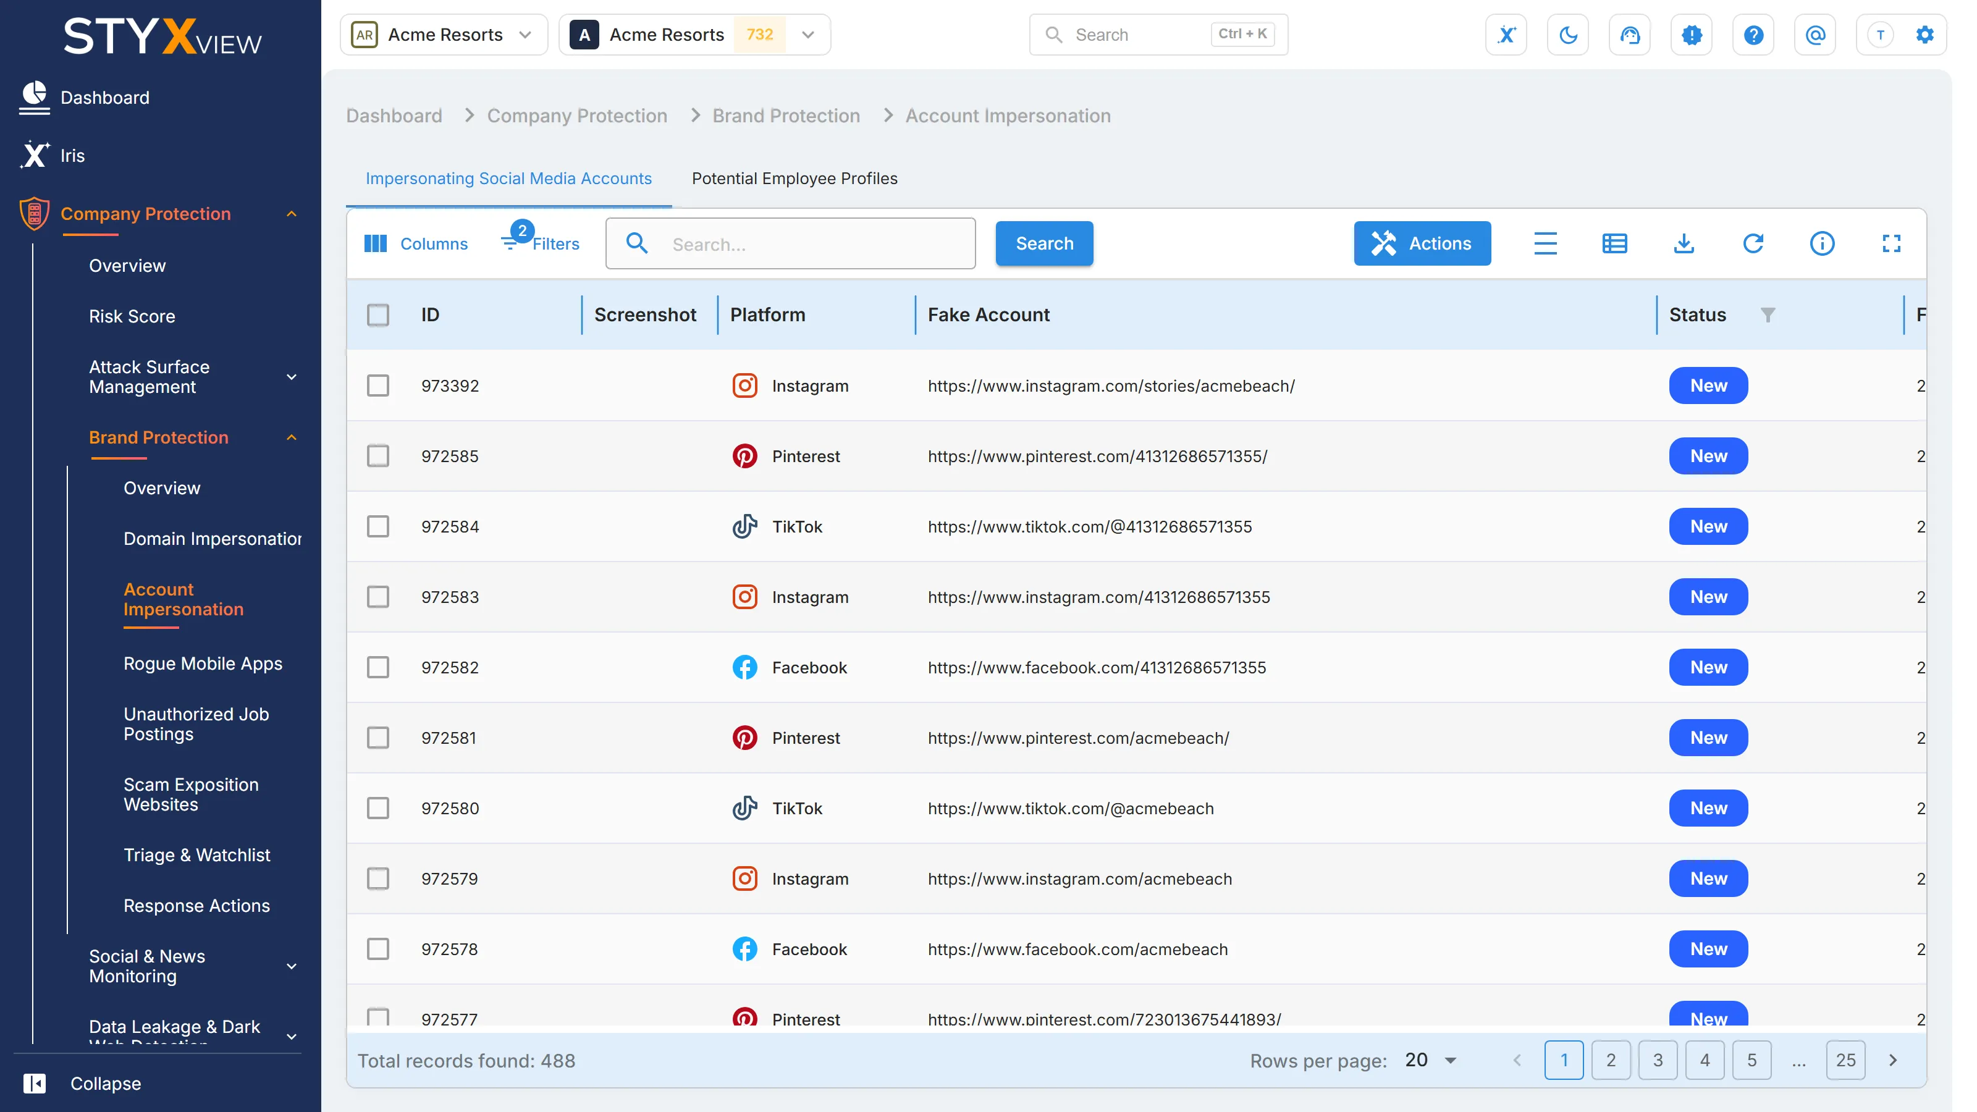The image size is (1977, 1112).
Task: Check the row 972583 checkbox
Action: tap(377, 596)
